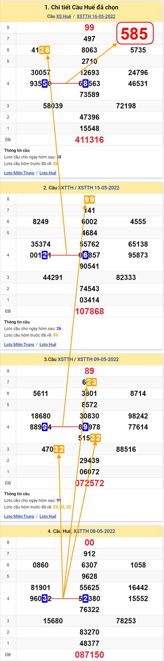The width and height of the screenshot is (164, 661).
Task: Select special prize number 107868
Action: coord(89,312)
